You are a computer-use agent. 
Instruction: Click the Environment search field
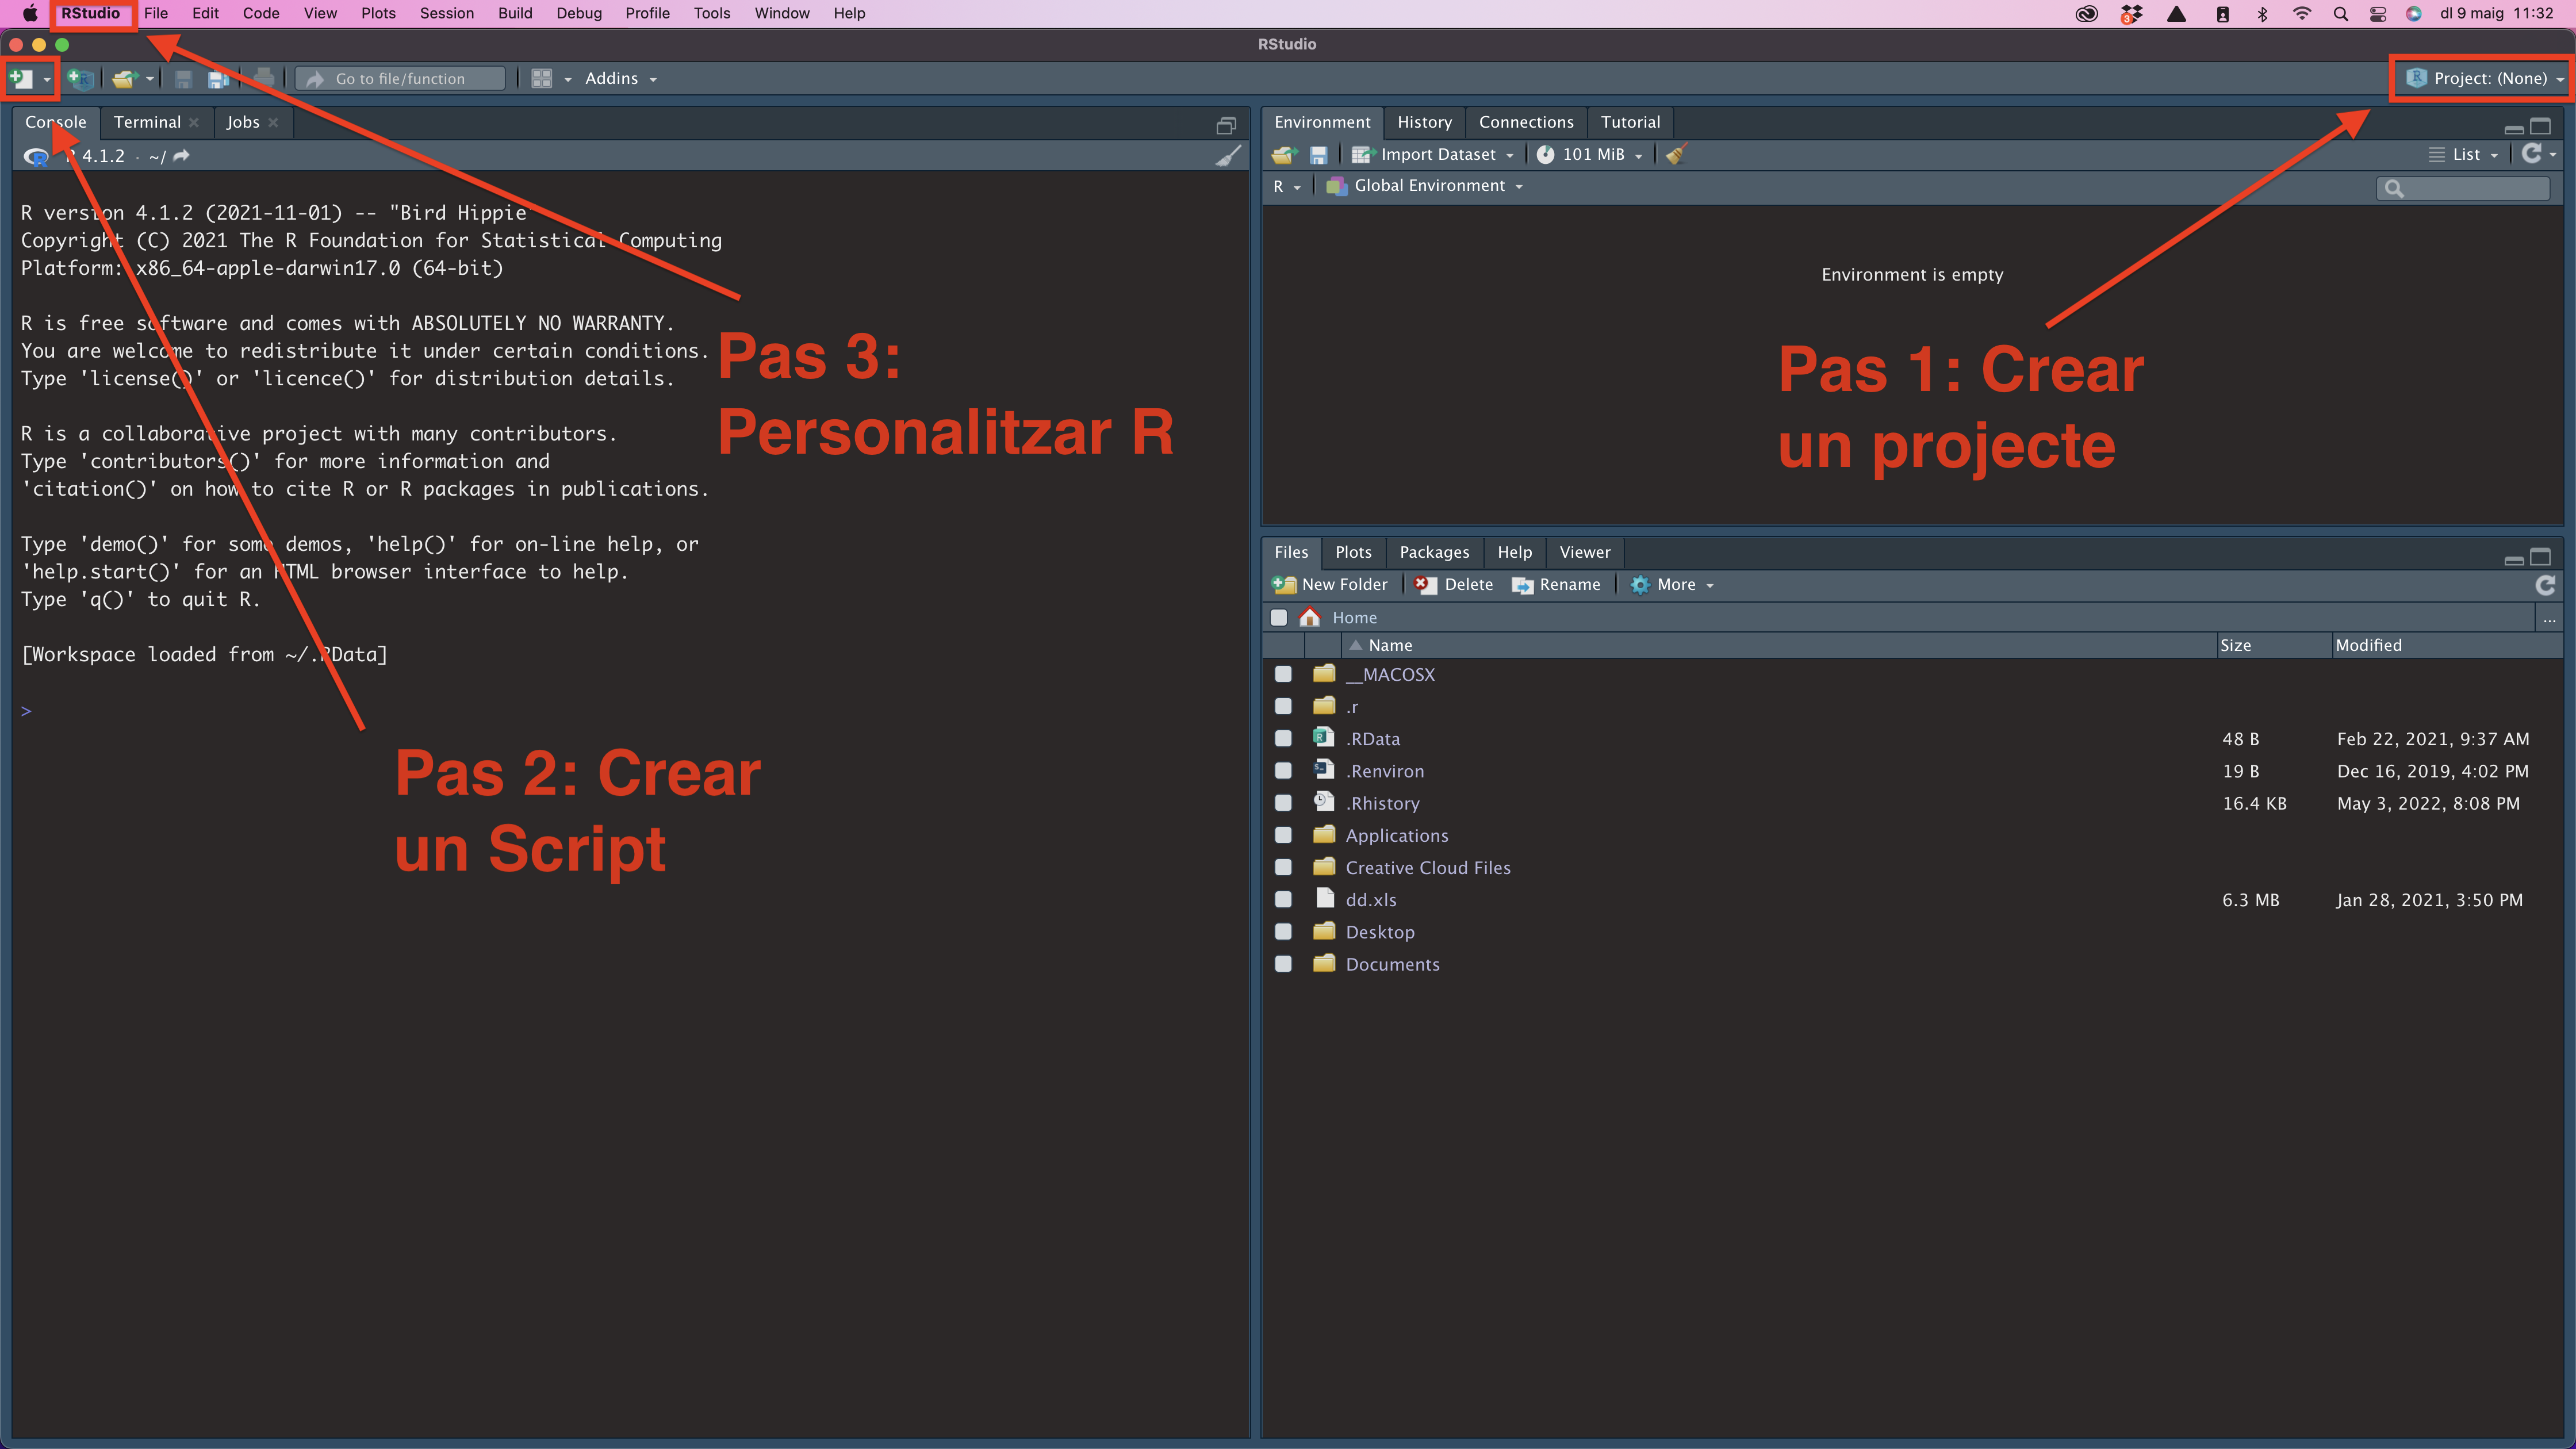point(2462,188)
